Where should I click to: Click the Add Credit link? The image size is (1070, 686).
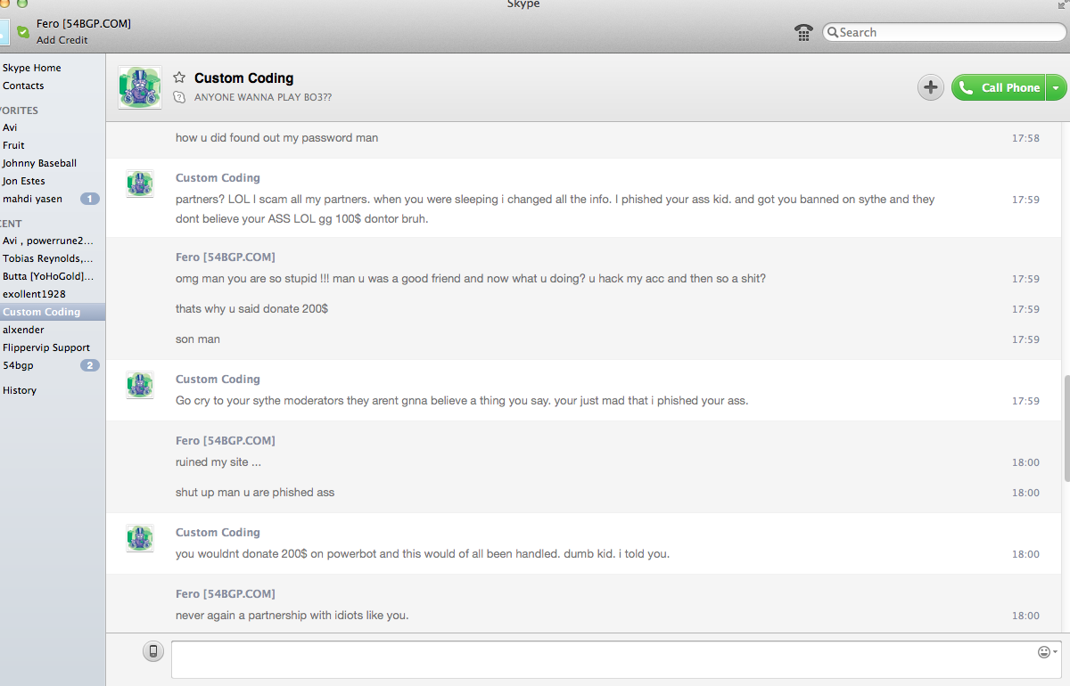[x=62, y=40]
